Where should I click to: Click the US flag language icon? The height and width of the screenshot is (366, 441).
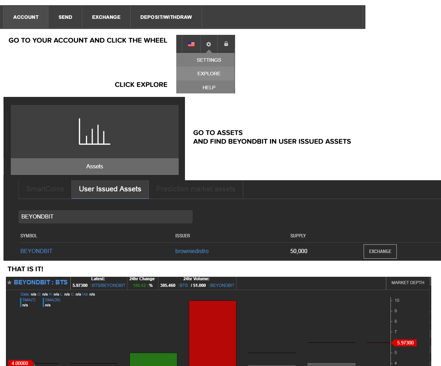(191, 44)
